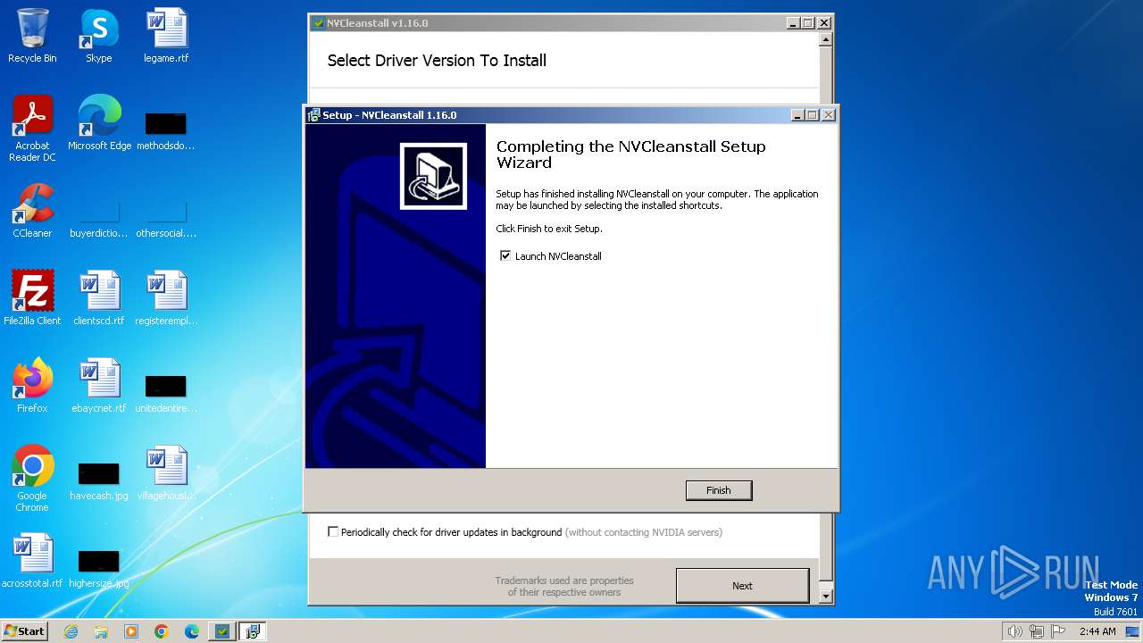The width and height of the screenshot is (1143, 643).
Task: Select Microsoft Edge desktop shortcut
Action: click(99, 124)
